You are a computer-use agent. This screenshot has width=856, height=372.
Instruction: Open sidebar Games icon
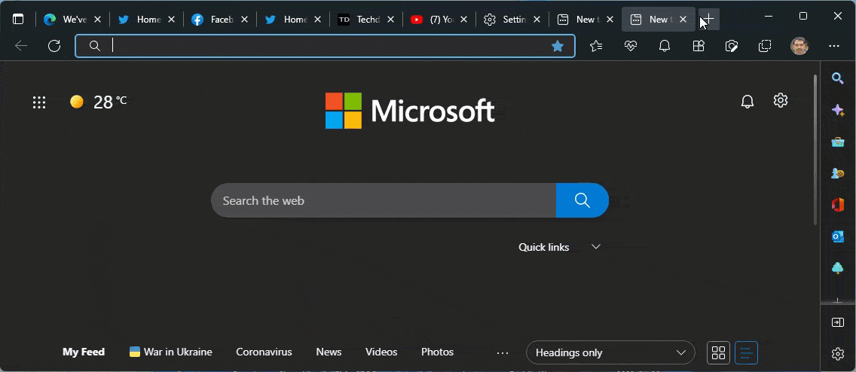pos(837,173)
